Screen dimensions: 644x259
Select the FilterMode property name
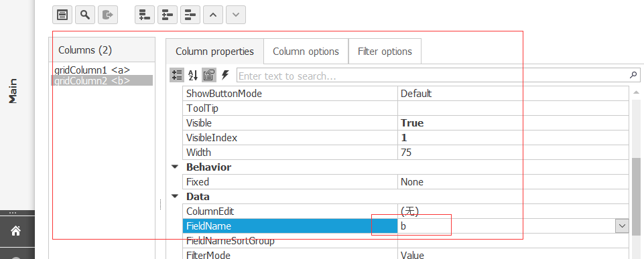coord(290,254)
